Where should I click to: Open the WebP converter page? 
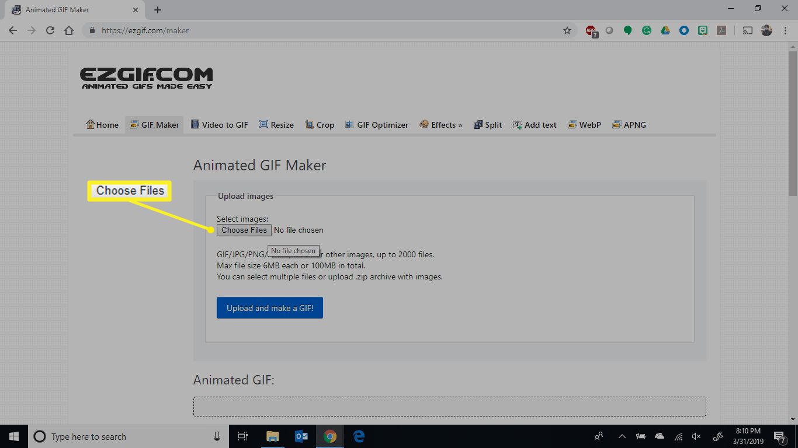coord(584,125)
